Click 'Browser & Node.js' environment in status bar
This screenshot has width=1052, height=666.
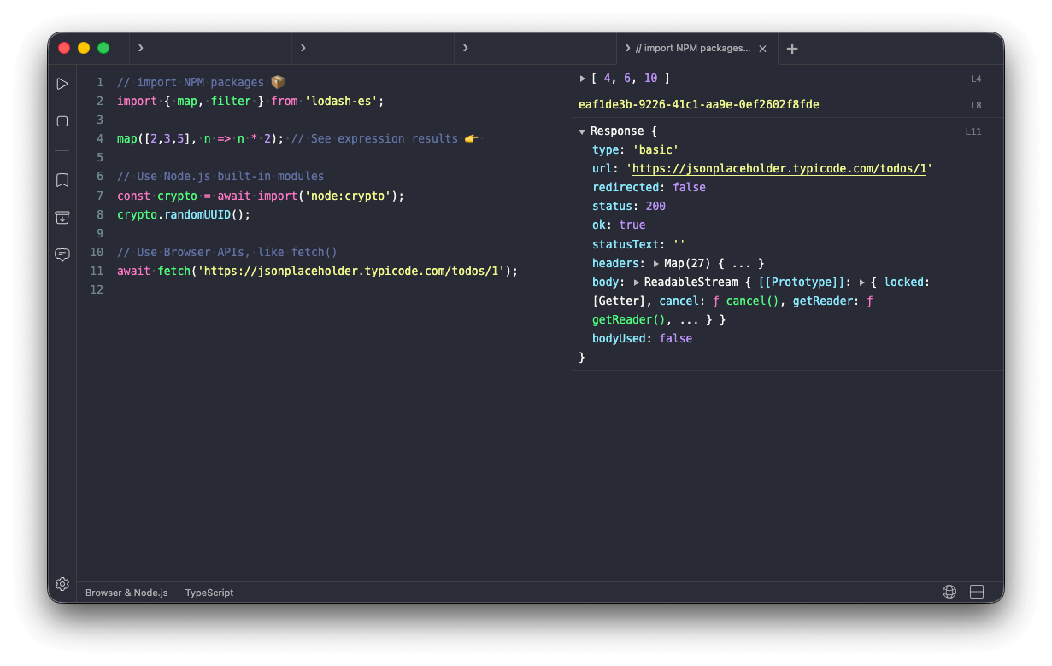pos(126,593)
